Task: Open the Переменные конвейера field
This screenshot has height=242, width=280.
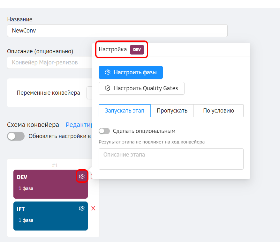Action: click(89, 93)
